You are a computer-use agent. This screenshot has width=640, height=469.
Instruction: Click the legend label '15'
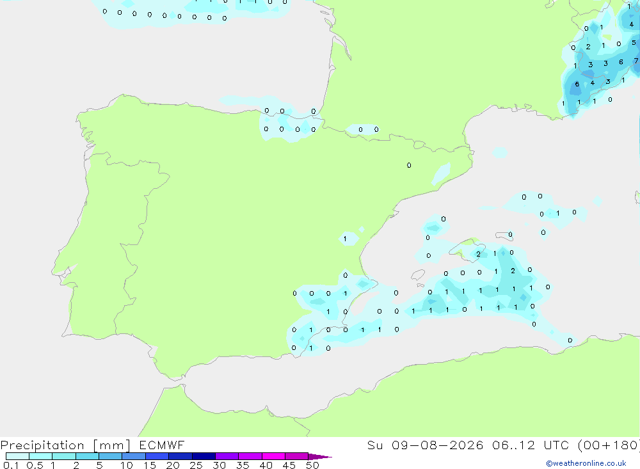pos(150,465)
